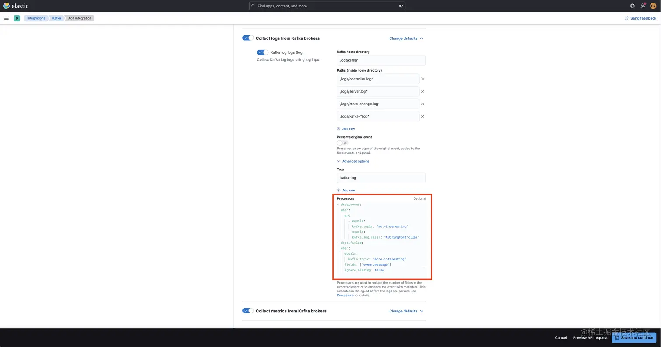Focus the Find apps, content search field

(327, 6)
